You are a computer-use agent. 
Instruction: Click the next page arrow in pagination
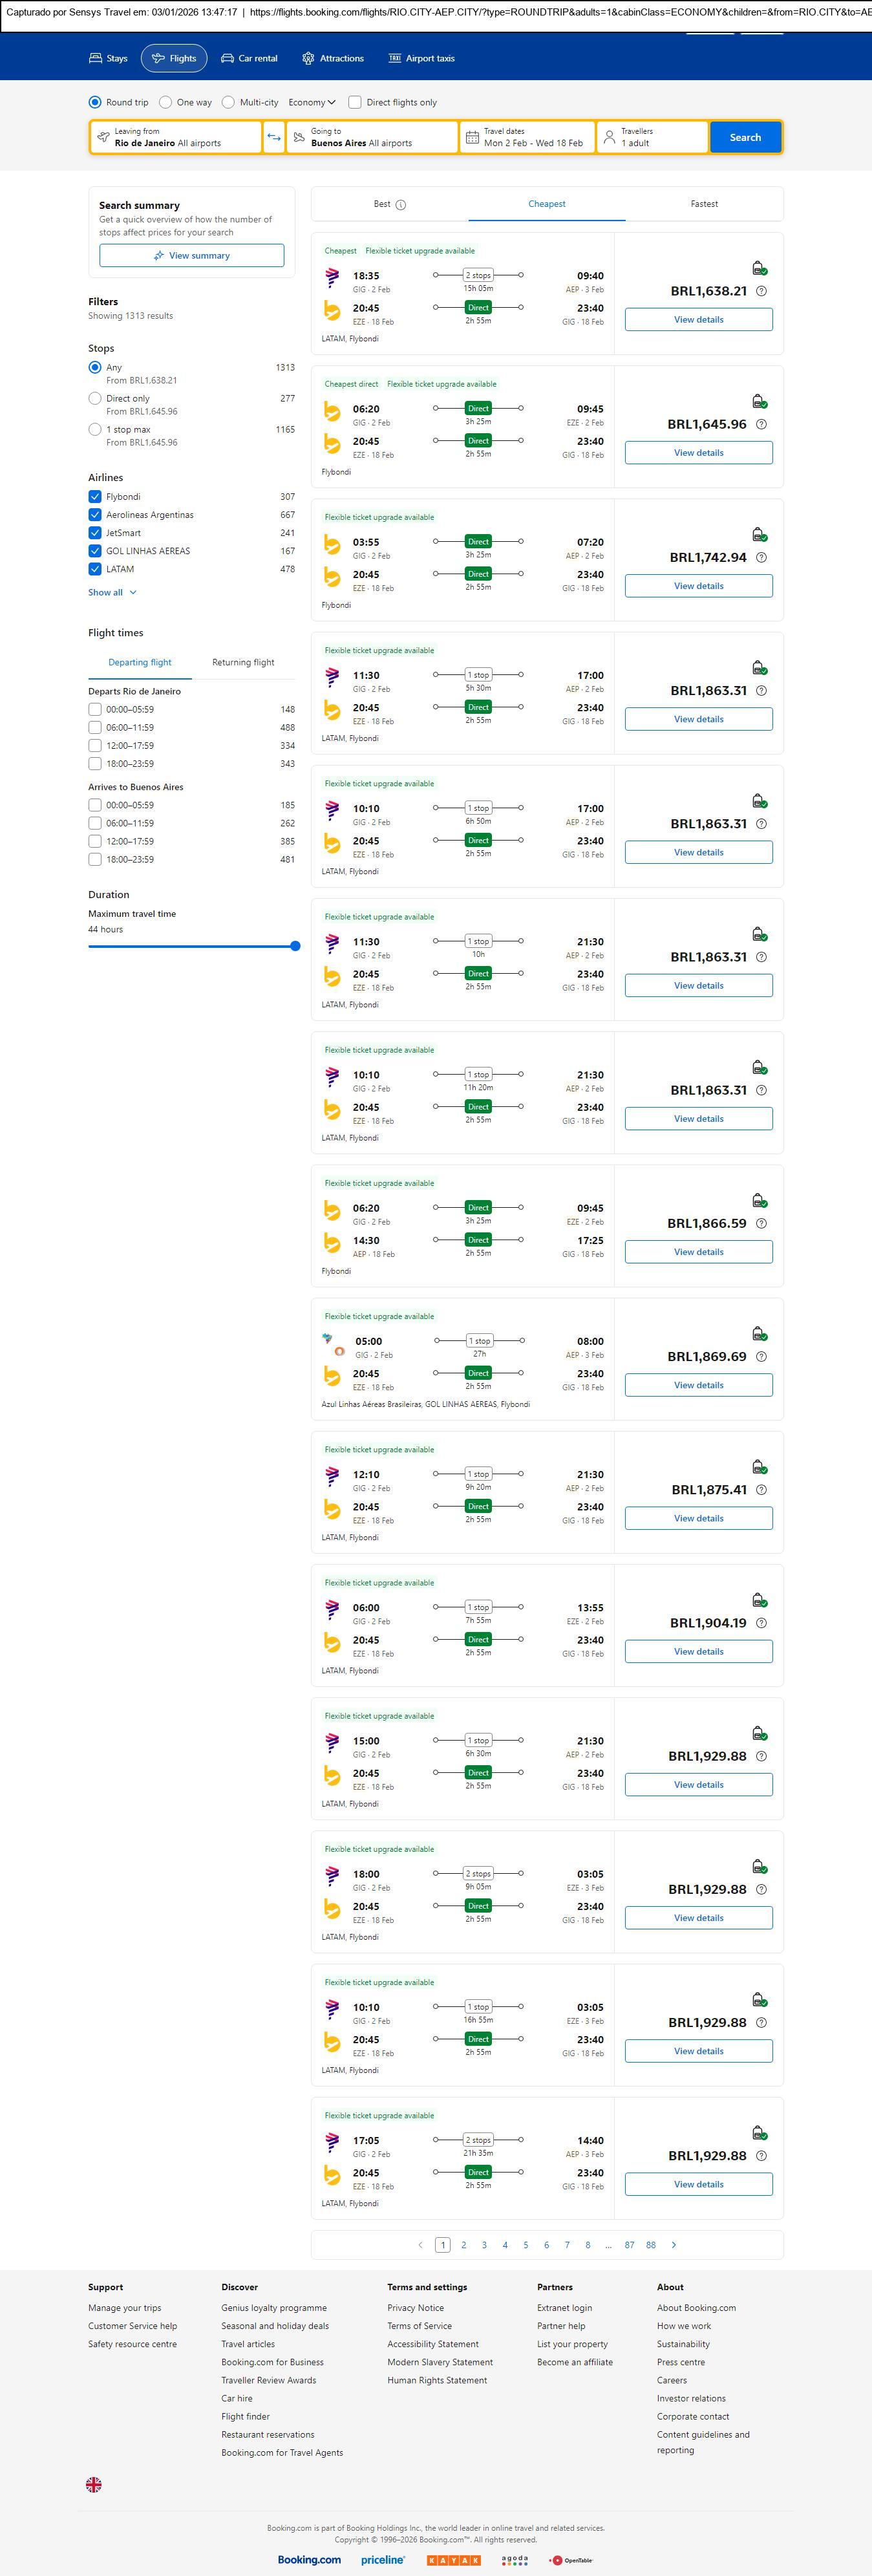pos(674,2244)
